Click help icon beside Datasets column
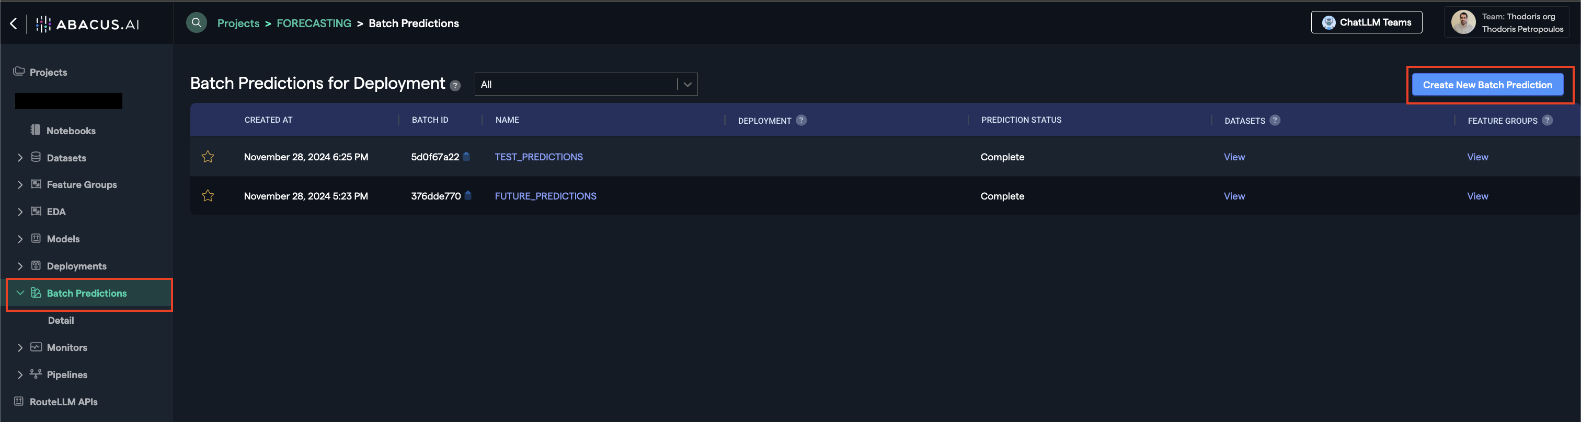This screenshot has width=1581, height=422. click(1275, 120)
